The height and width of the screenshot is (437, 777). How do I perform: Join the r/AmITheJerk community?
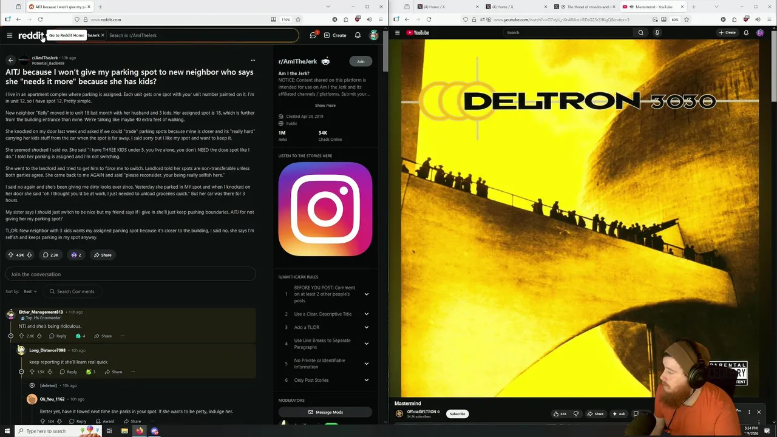click(361, 61)
